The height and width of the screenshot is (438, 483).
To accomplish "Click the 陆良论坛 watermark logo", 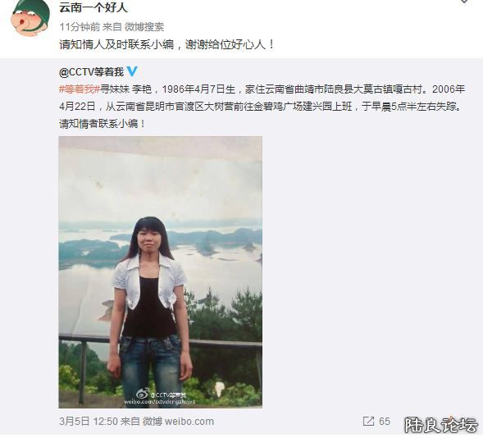I will pos(441,425).
